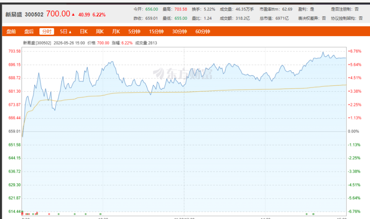
Task: Expand the 5日 dropdown arrow
Action: click(x=70, y=32)
